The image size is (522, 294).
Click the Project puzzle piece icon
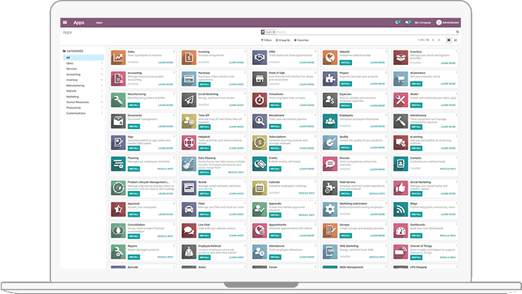(x=330, y=79)
